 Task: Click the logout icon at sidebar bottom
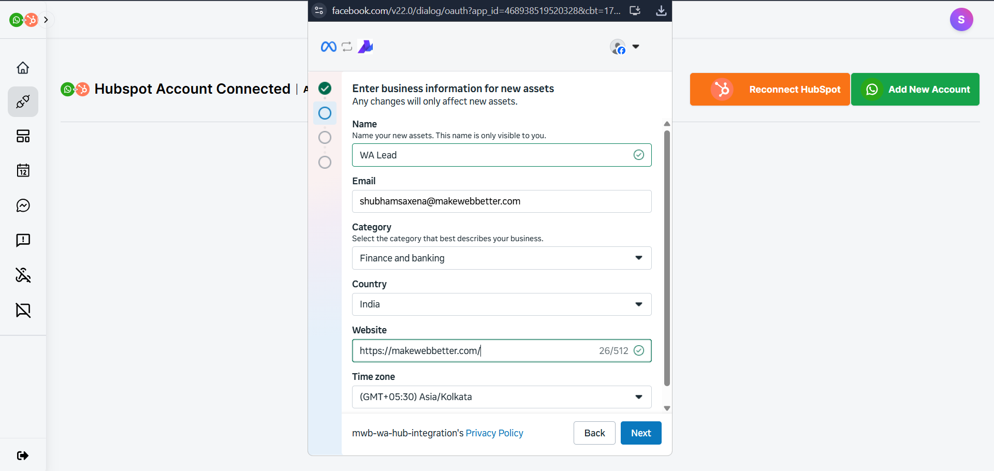(x=23, y=455)
